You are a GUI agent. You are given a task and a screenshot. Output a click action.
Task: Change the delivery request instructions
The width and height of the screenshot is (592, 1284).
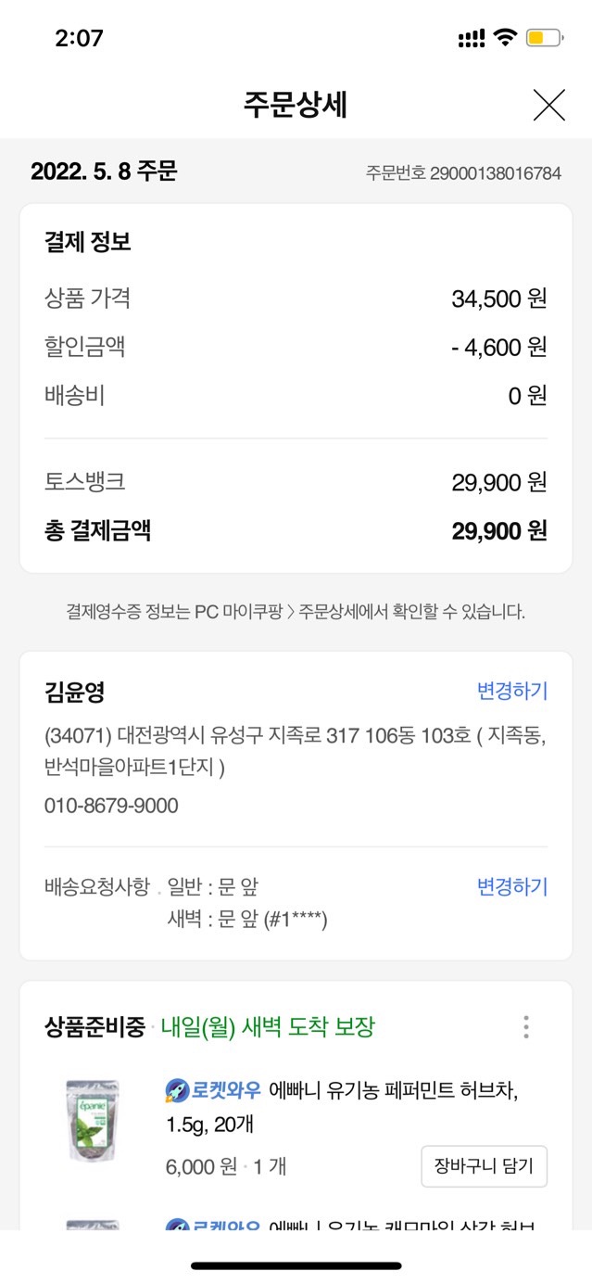[x=511, y=887]
